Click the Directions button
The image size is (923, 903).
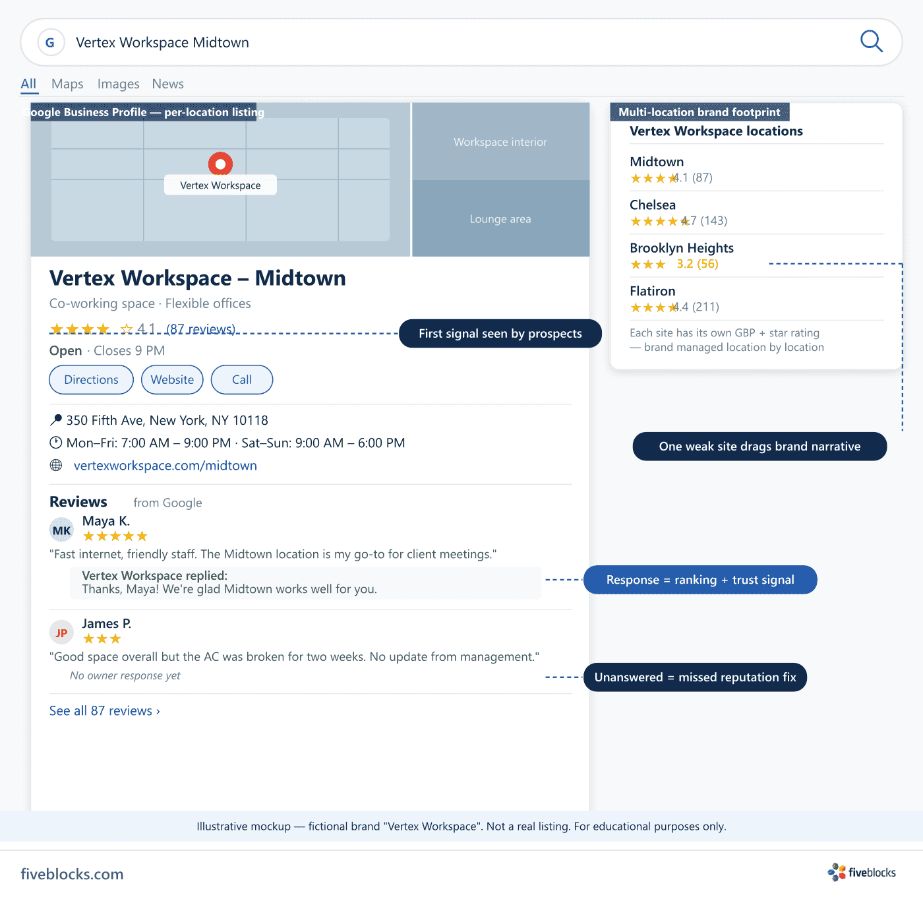pos(92,379)
